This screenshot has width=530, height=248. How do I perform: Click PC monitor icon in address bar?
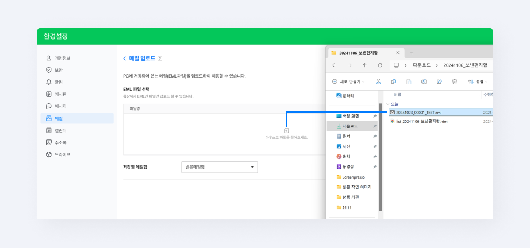pos(397,65)
